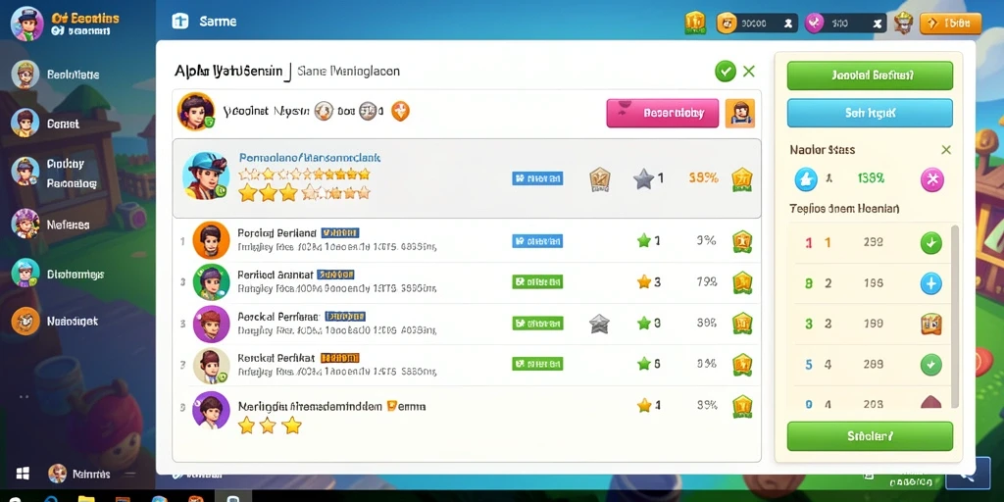
Task: Click the Neimres avatar at bottom left
Action: coord(57,474)
